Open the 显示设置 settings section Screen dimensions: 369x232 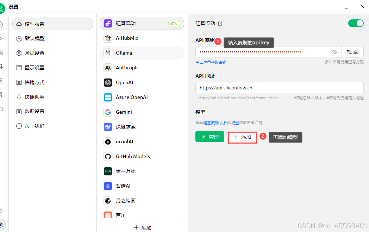point(53,68)
